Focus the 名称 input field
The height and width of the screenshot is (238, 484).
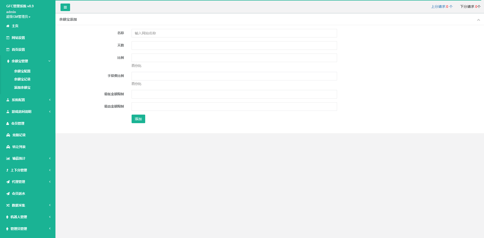click(234, 33)
